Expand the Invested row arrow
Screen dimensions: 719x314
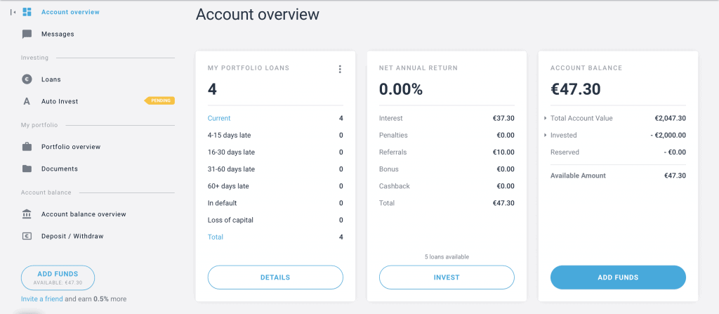(x=545, y=136)
